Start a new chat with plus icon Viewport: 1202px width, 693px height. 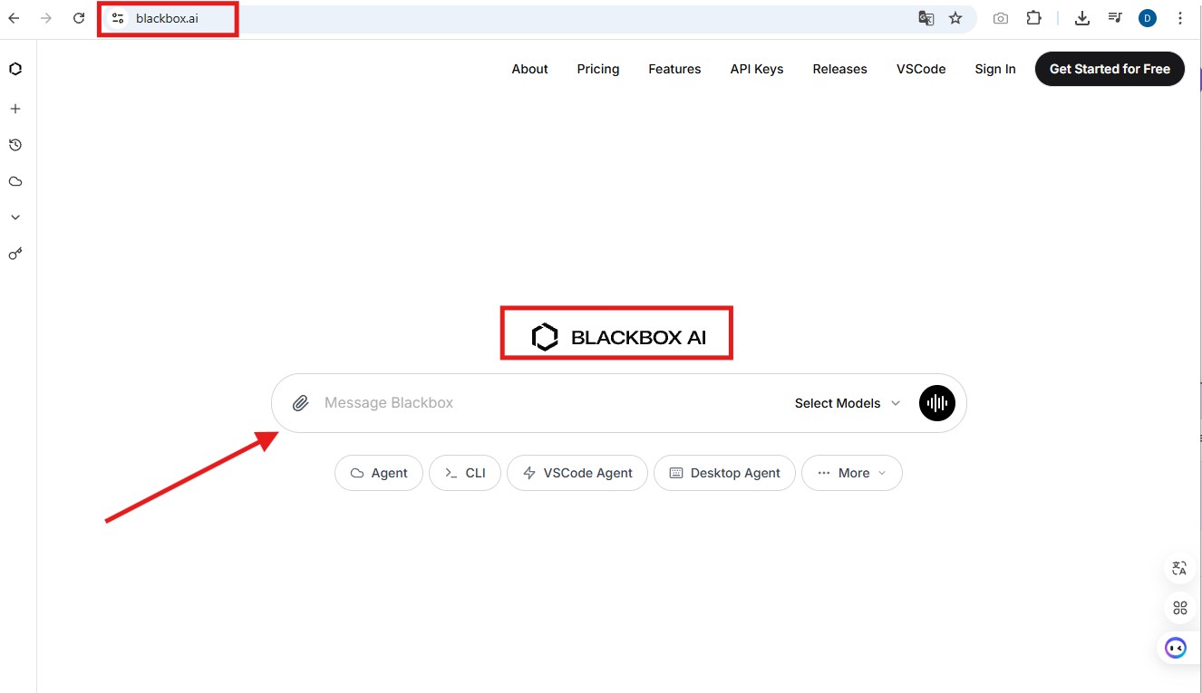tap(15, 109)
